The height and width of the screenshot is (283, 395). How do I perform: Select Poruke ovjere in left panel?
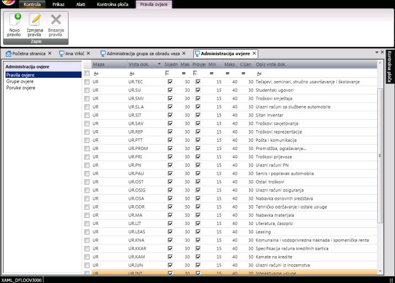(x=20, y=87)
